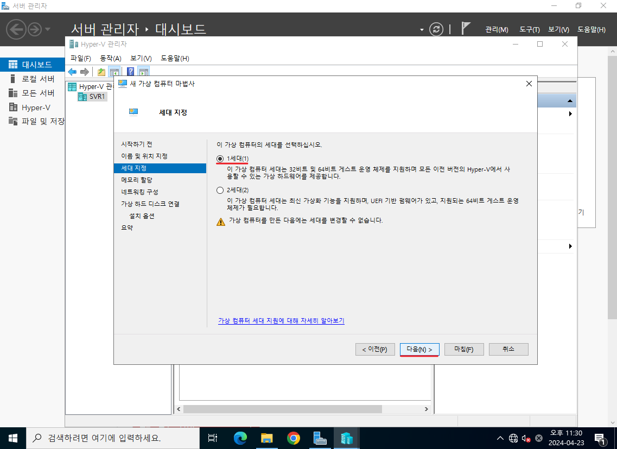Launch Google Chrome from the taskbar
The height and width of the screenshot is (449, 617).
coord(294,438)
